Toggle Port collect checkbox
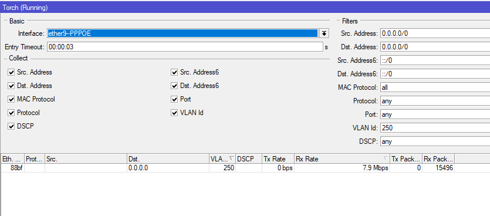The image size is (490, 216). coord(174,99)
